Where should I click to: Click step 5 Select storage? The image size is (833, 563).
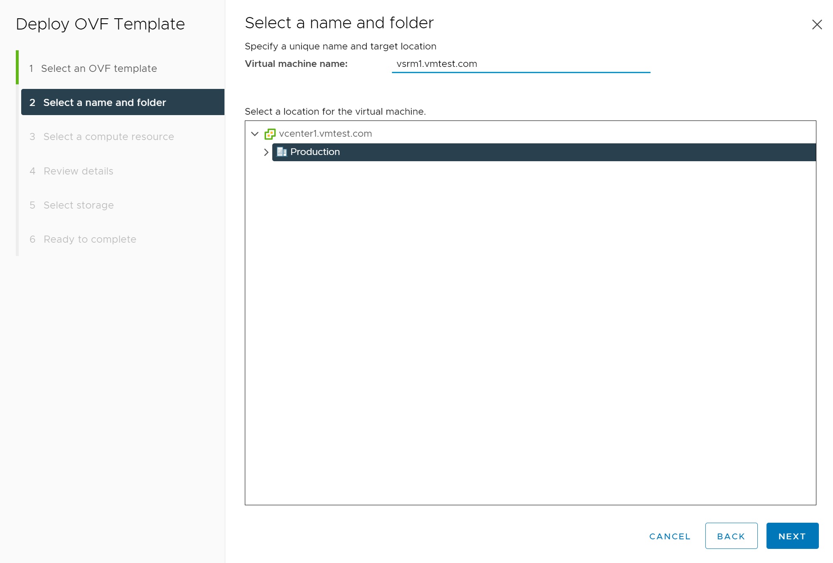(79, 205)
